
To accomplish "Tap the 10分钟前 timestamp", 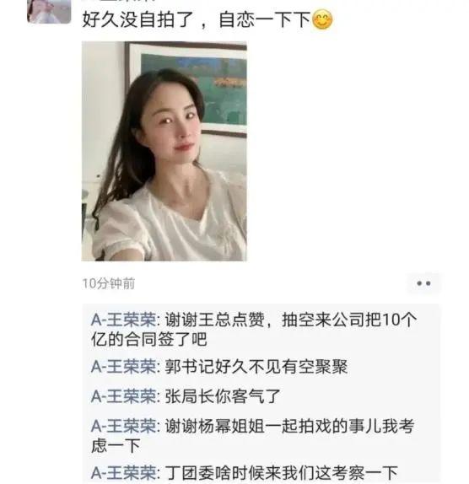I will coord(108,283).
